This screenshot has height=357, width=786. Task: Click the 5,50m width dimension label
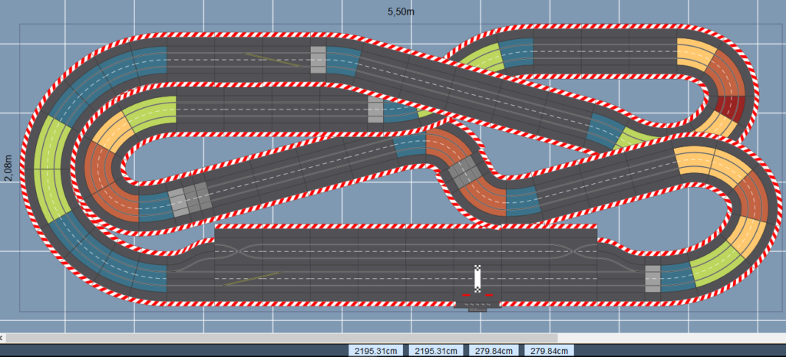point(401,12)
